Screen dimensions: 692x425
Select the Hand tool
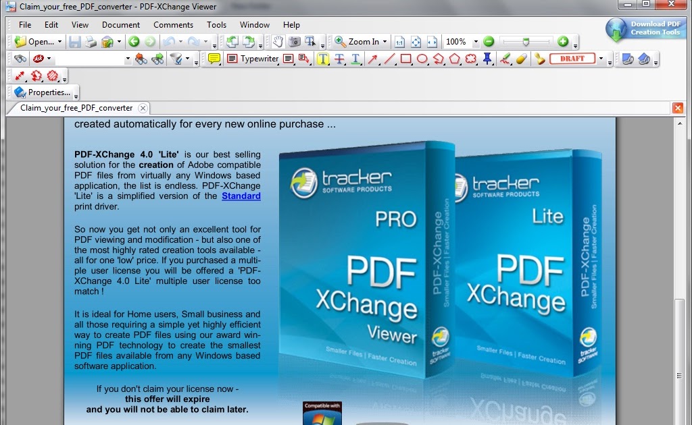278,41
